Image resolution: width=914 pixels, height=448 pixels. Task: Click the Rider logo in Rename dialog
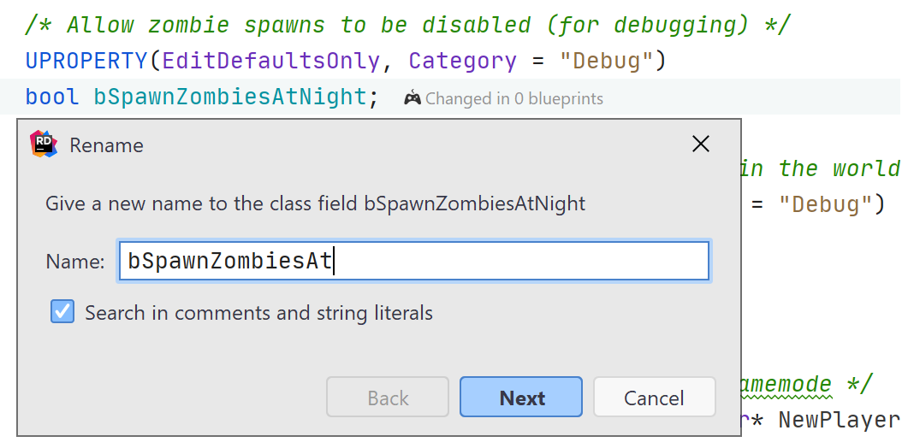(44, 144)
